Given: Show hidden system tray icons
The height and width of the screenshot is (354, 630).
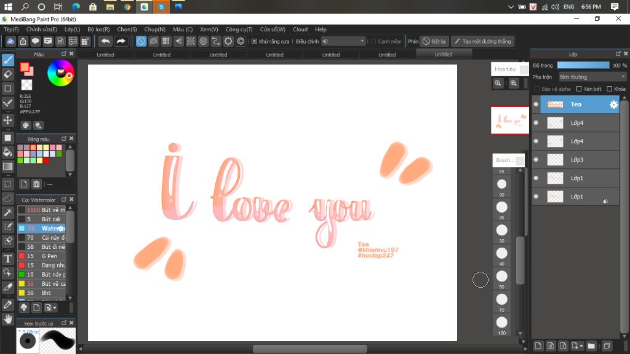Looking at the screenshot, I should click(511, 7).
